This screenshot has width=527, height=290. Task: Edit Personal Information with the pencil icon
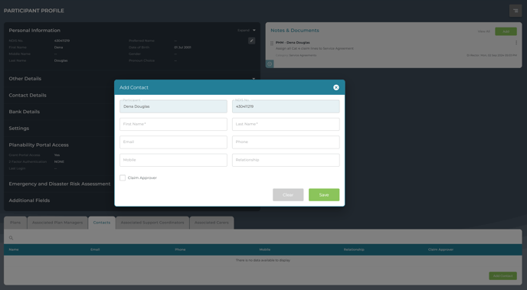(251, 41)
